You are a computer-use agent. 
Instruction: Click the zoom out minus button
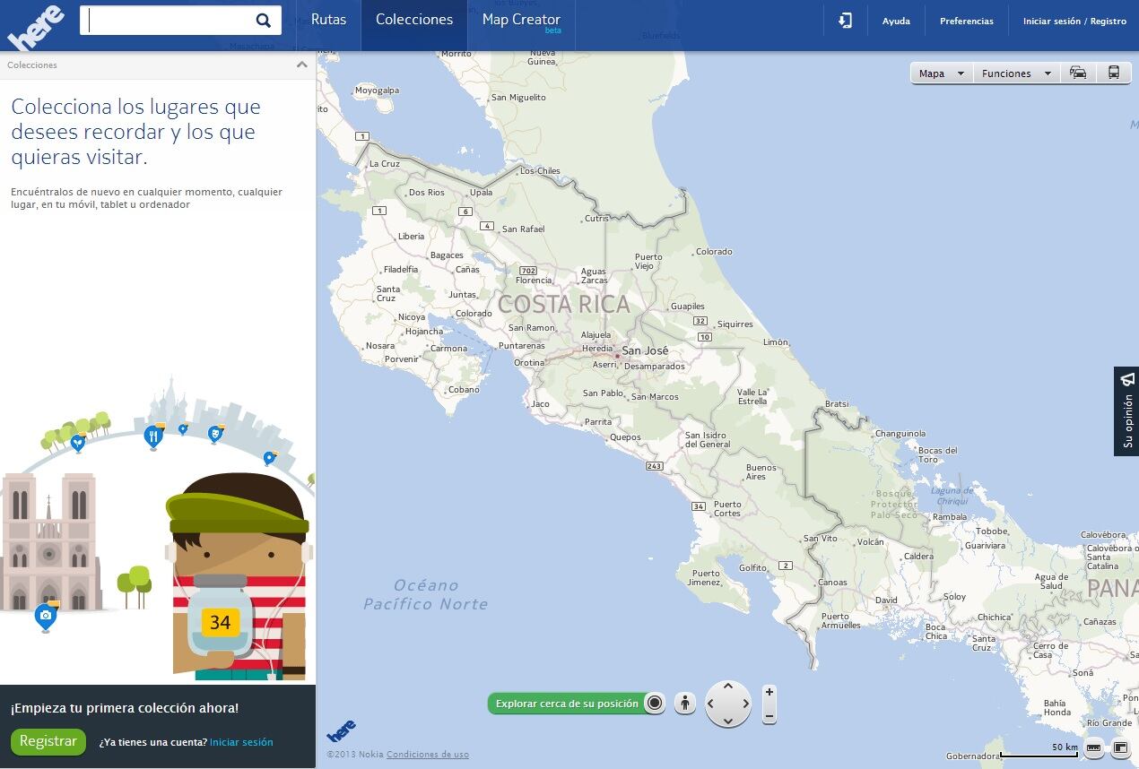(769, 715)
